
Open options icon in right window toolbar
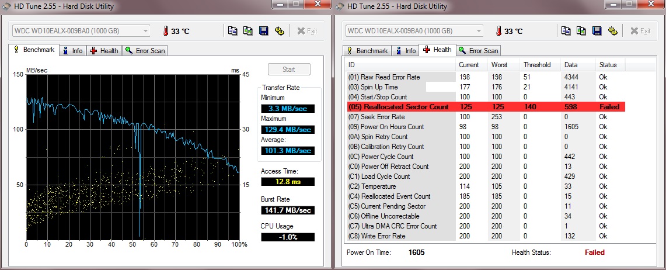click(612, 30)
